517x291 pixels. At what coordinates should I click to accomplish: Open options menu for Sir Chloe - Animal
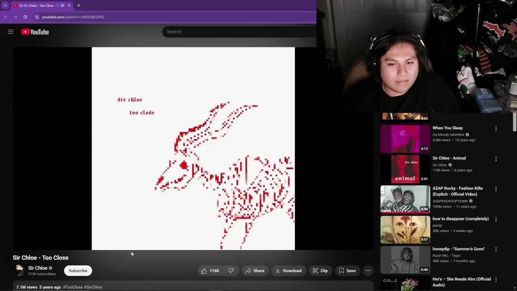[x=496, y=159]
